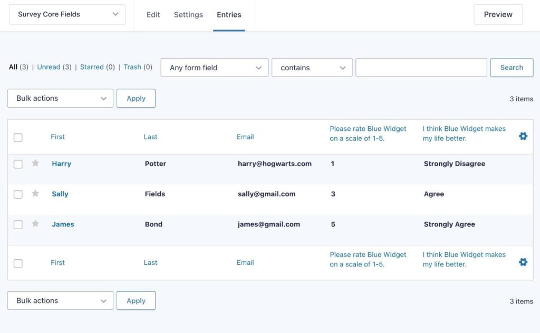Screen dimensions: 540x333
Task: View Unread entries
Action: (48, 67)
